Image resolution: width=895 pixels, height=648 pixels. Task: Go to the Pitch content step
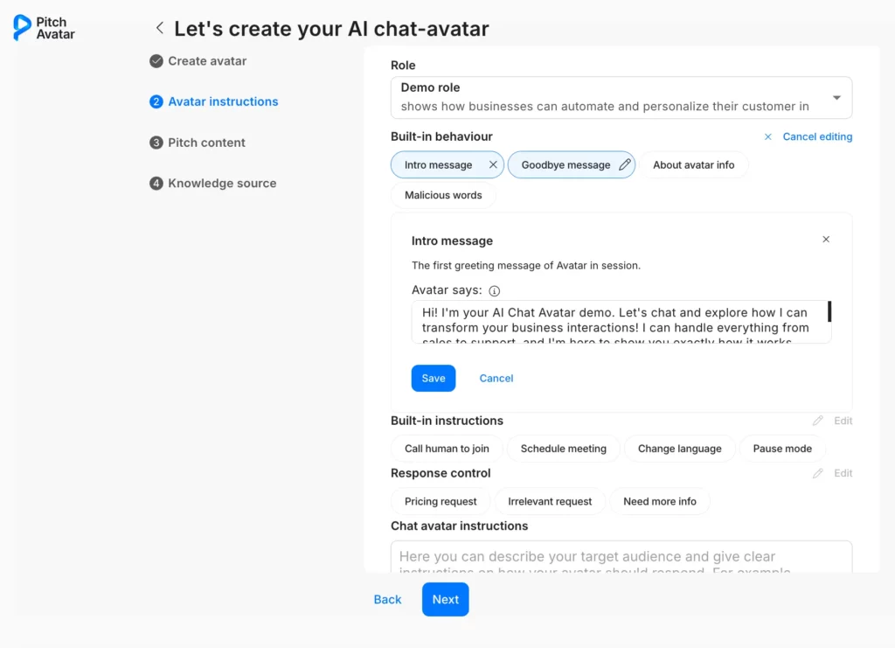point(206,143)
